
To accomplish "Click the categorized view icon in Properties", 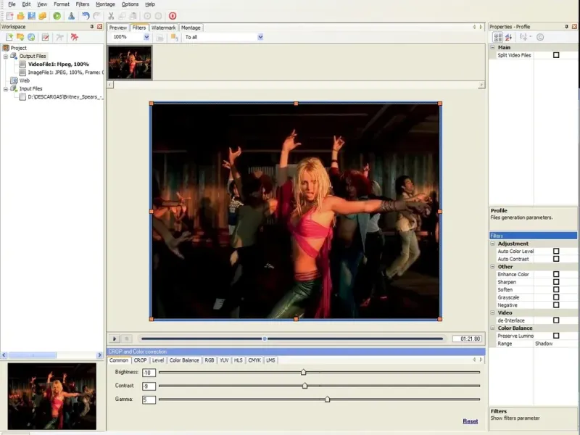I will point(498,37).
